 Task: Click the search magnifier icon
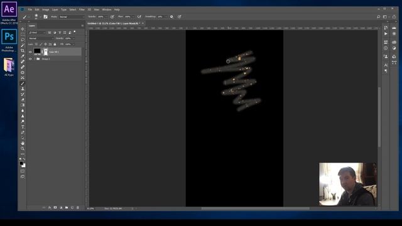378,17
